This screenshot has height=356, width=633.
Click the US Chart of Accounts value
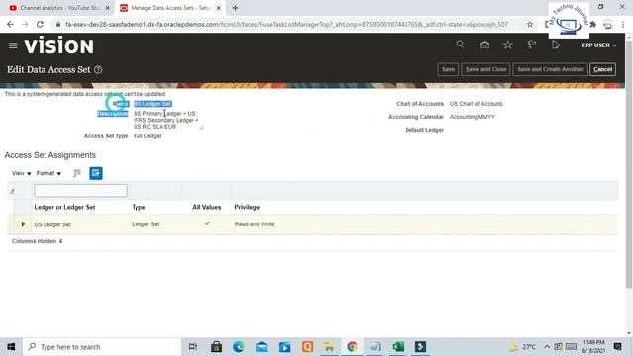click(477, 104)
